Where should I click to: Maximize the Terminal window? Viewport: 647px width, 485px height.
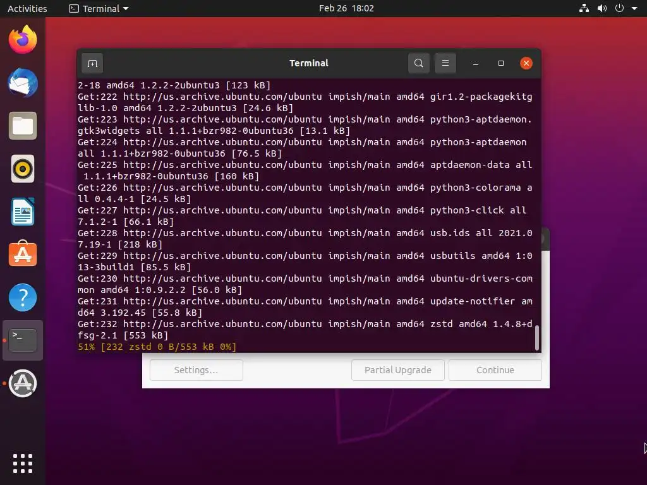coord(501,63)
